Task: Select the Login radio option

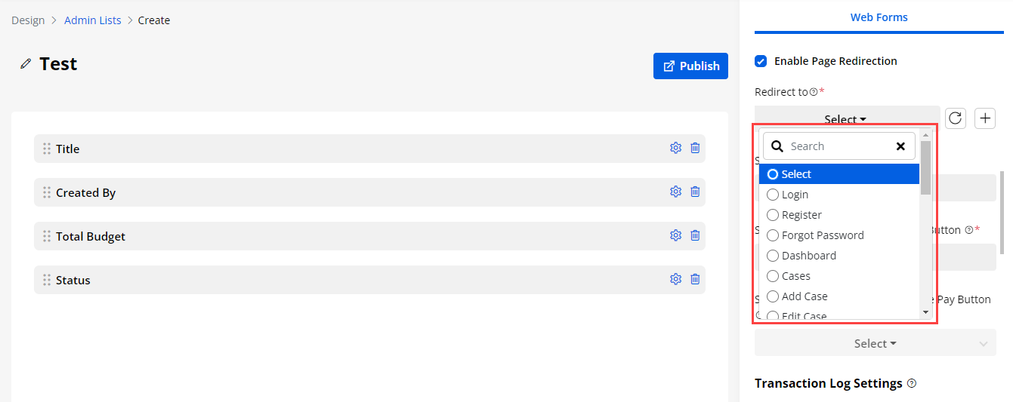Action: (773, 195)
